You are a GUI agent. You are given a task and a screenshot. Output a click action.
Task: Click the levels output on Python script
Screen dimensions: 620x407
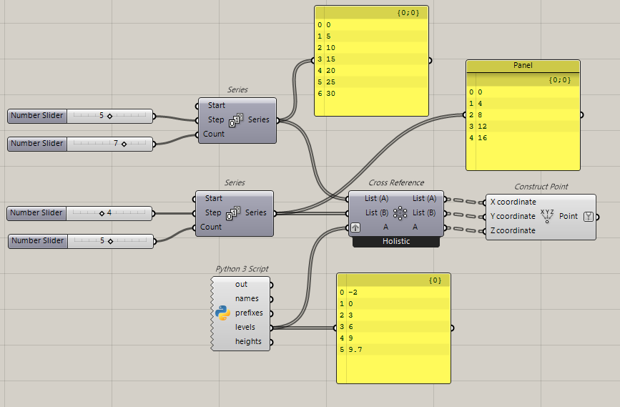pyautogui.click(x=245, y=327)
